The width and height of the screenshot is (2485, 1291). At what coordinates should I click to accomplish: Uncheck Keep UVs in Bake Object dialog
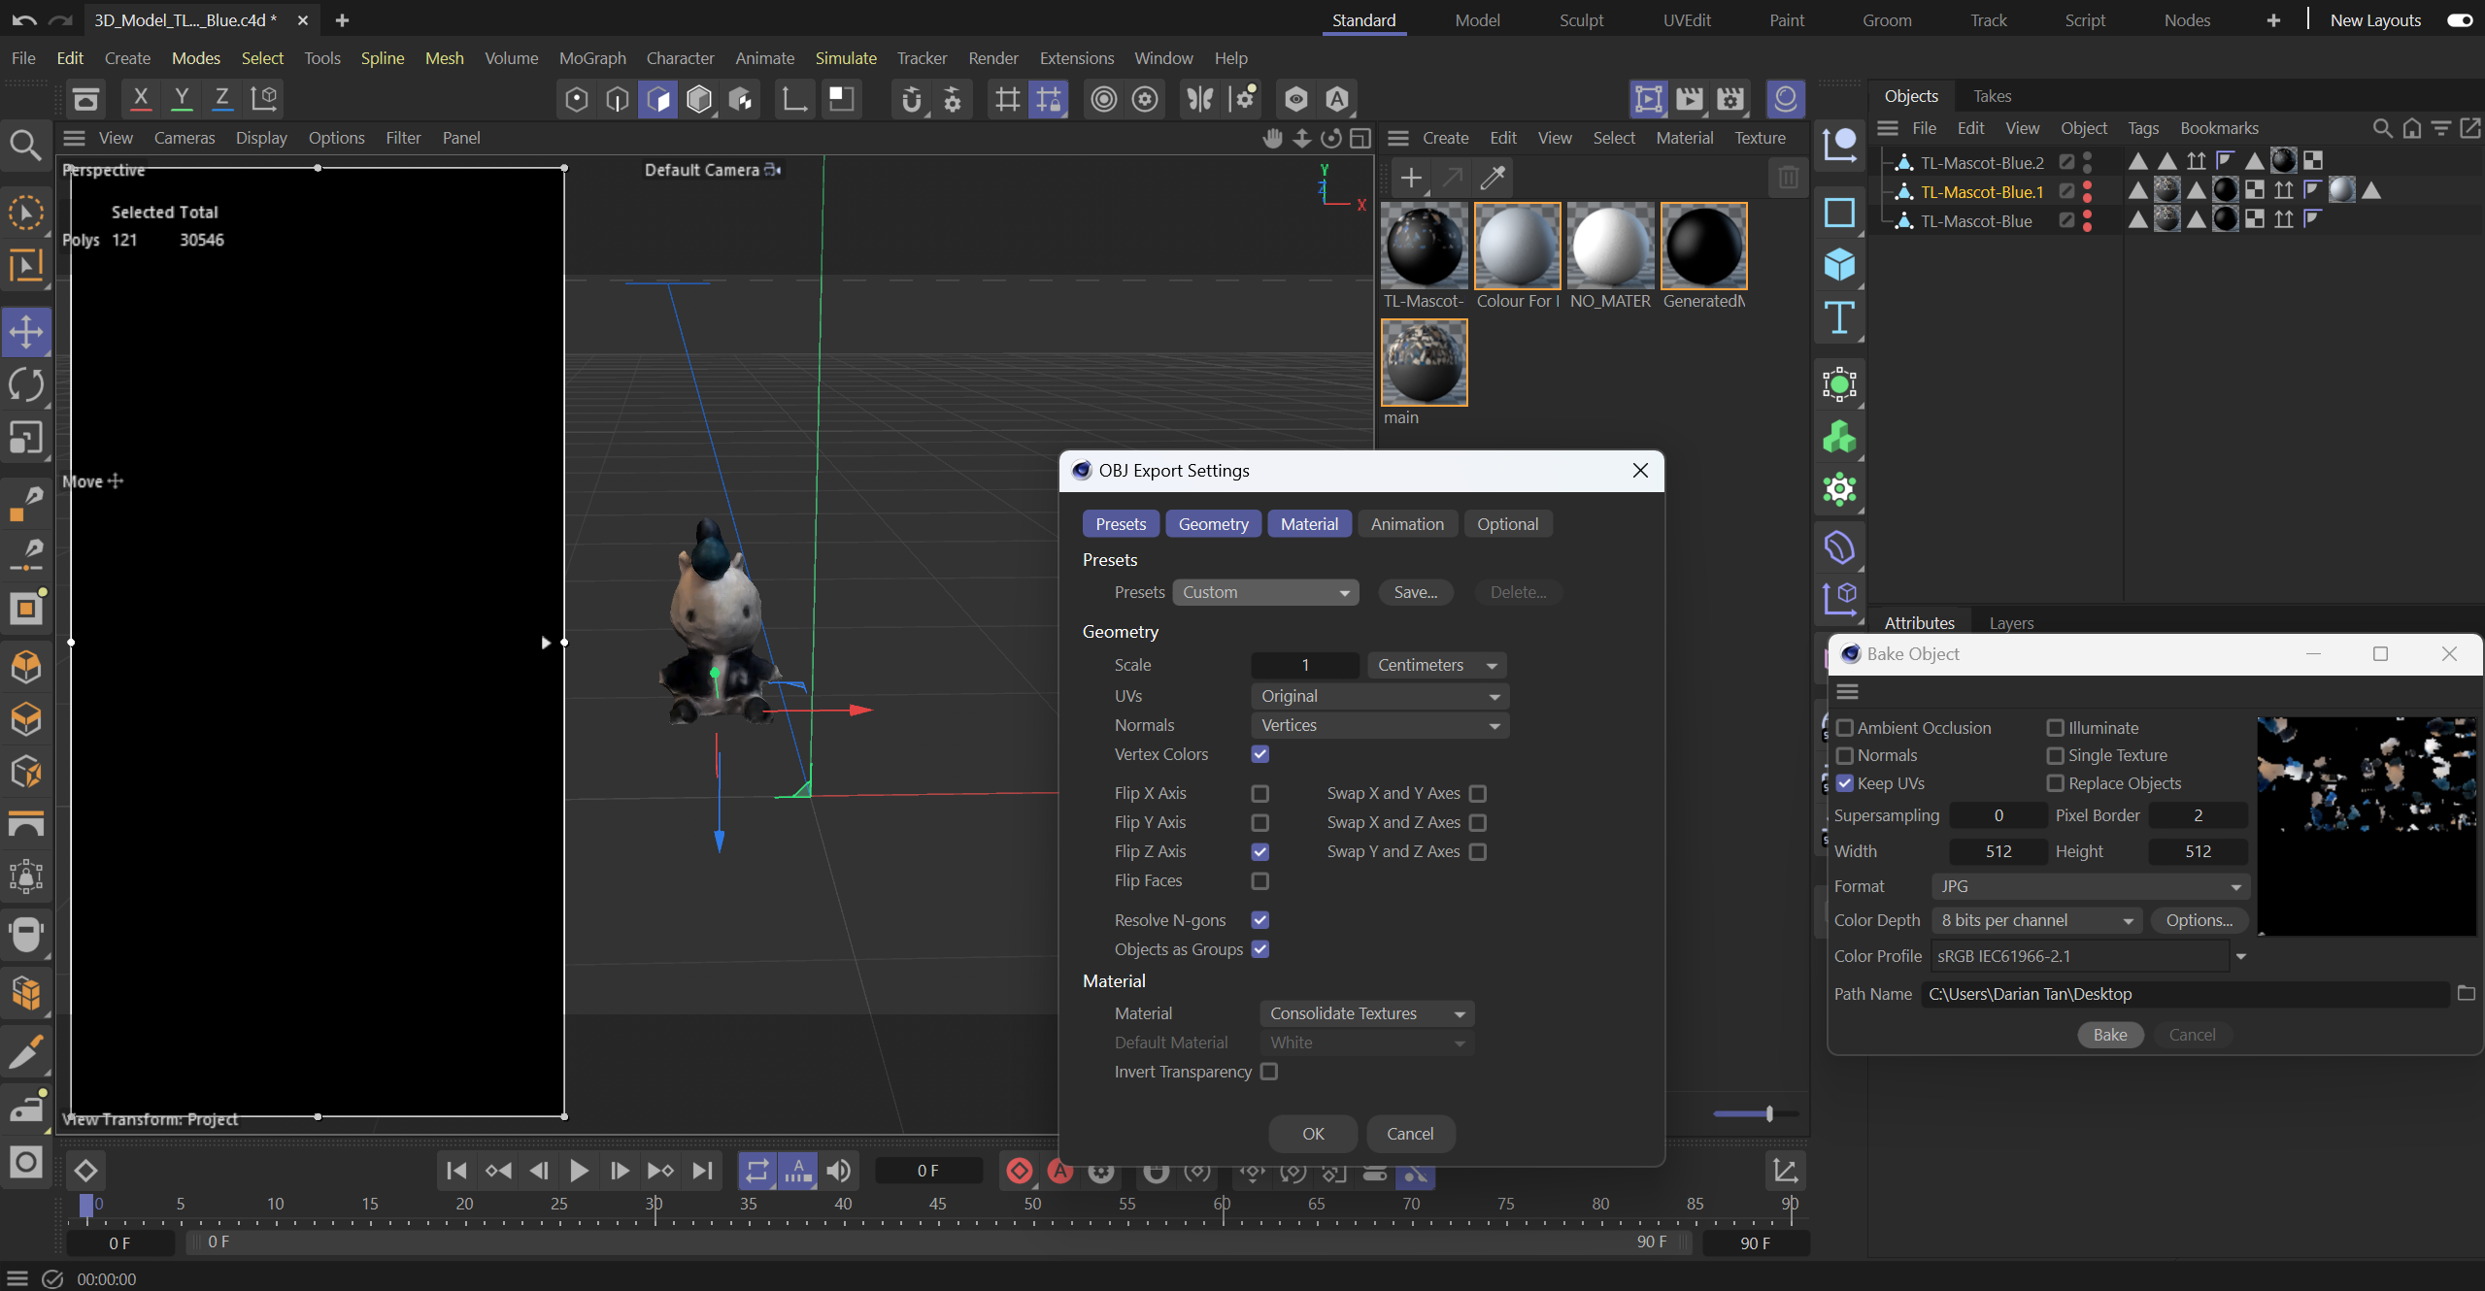(x=1844, y=783)
